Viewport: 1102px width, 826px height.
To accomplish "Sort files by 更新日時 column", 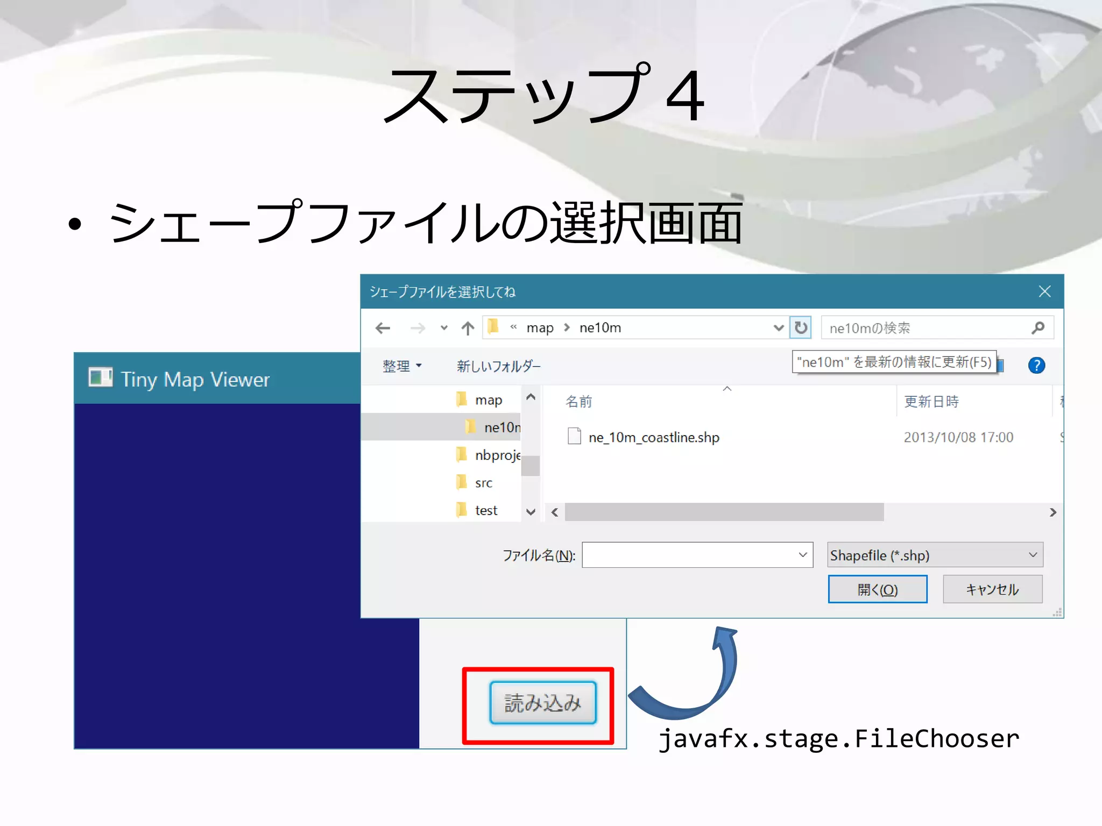I will [x=931, y=401].
